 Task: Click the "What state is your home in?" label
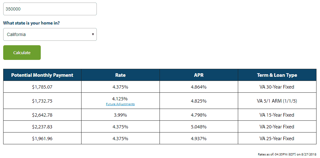click(x=32, y=23)
